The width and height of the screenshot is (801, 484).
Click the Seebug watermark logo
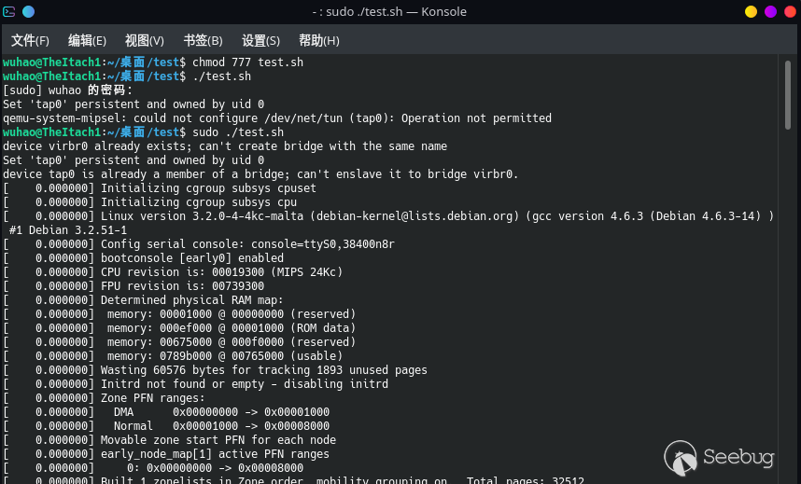tap(720, 457)
